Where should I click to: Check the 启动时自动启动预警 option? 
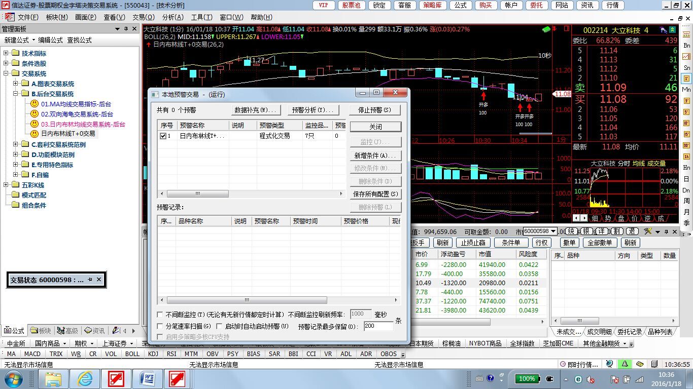(220, 326)
